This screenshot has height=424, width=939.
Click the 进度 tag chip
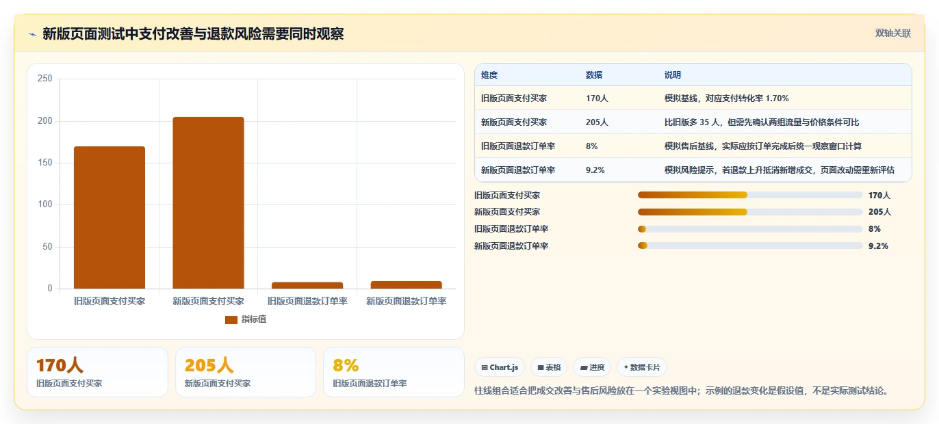592,367
